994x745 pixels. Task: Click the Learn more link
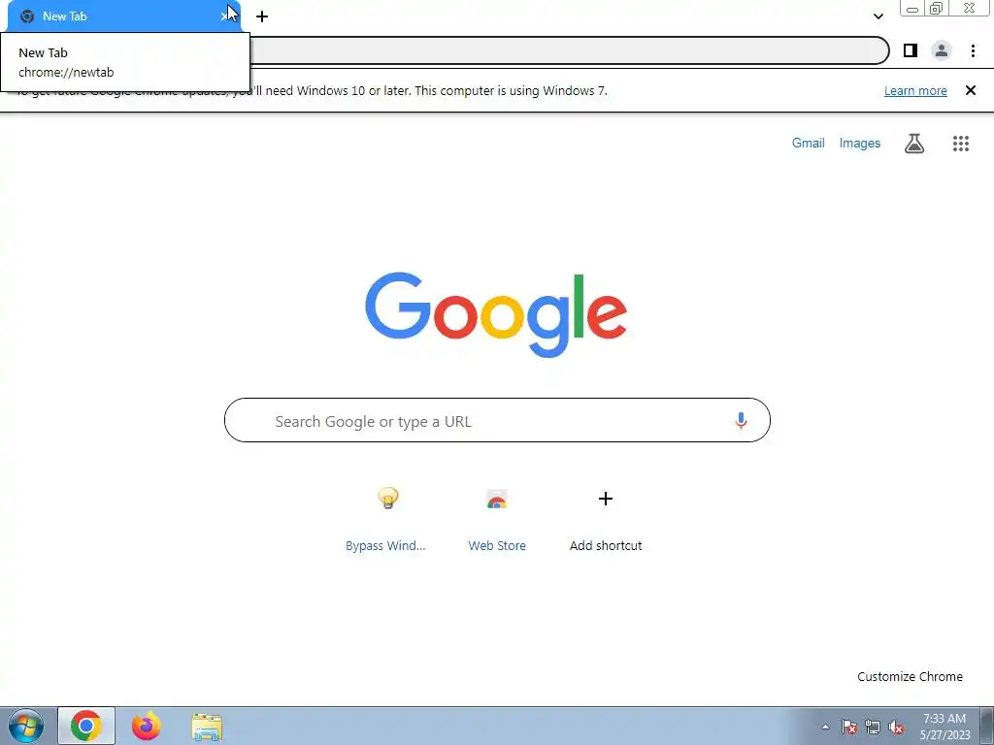point(915,90)
